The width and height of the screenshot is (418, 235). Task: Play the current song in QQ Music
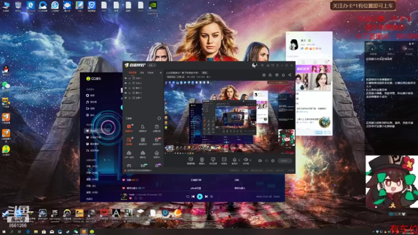coord(200,197)
